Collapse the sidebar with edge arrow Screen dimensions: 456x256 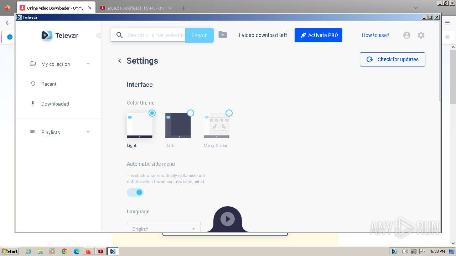pos(99,35)
